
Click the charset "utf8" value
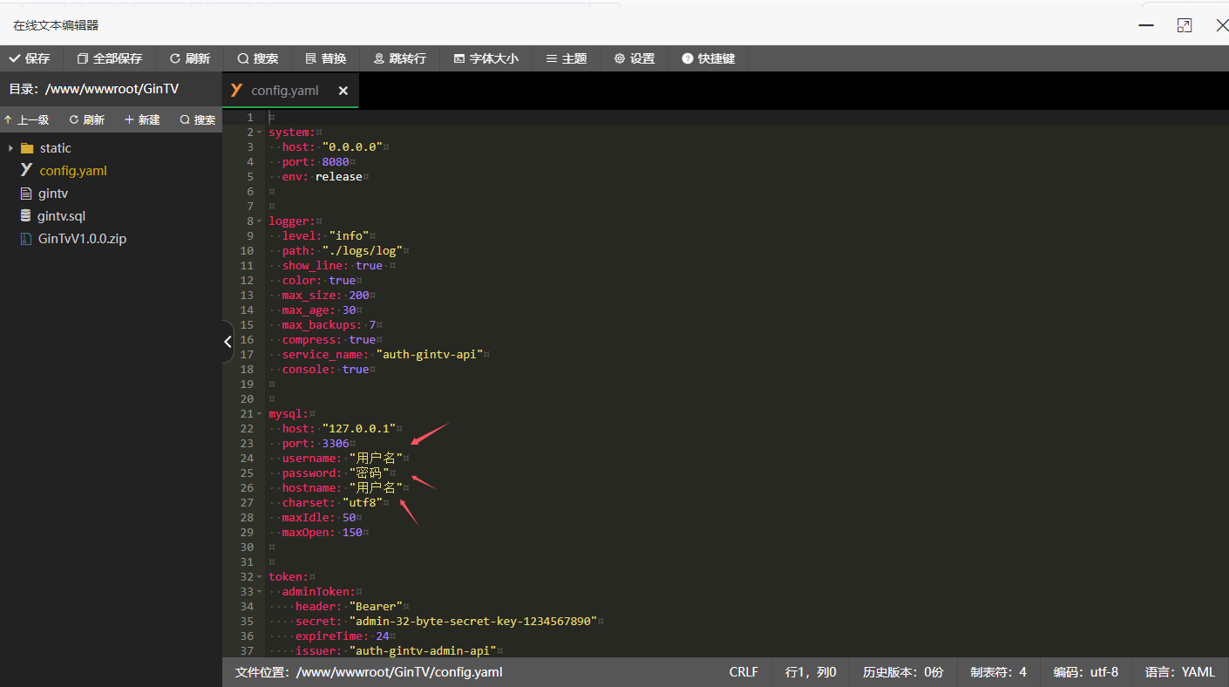(x=362, y=503)
